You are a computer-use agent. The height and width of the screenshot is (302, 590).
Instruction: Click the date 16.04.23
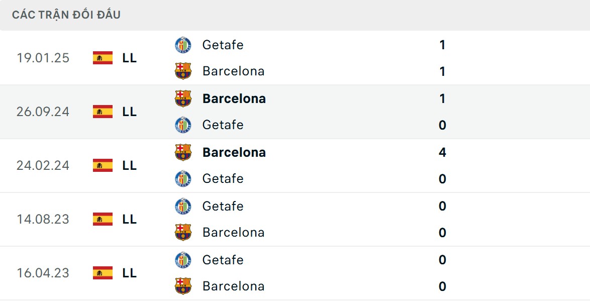click(x=43, y=273)
